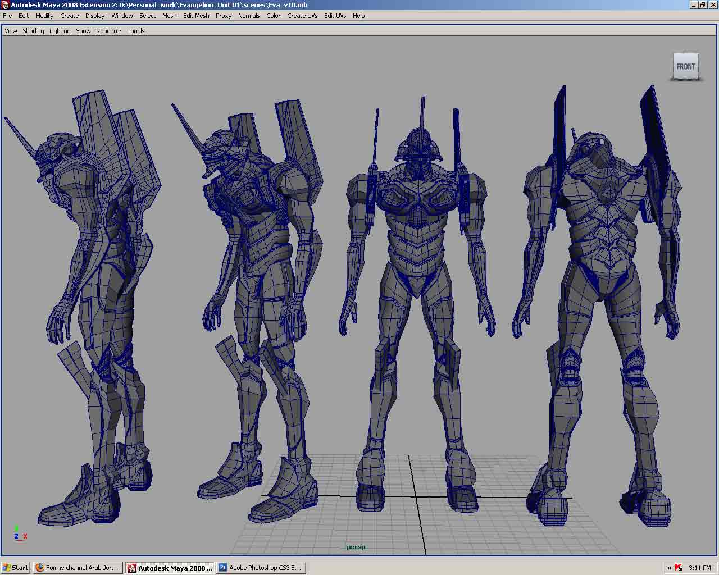Click the Autodesk Maya 2008 taskbar button
The image size is (719, 575).
click(170, 568)
